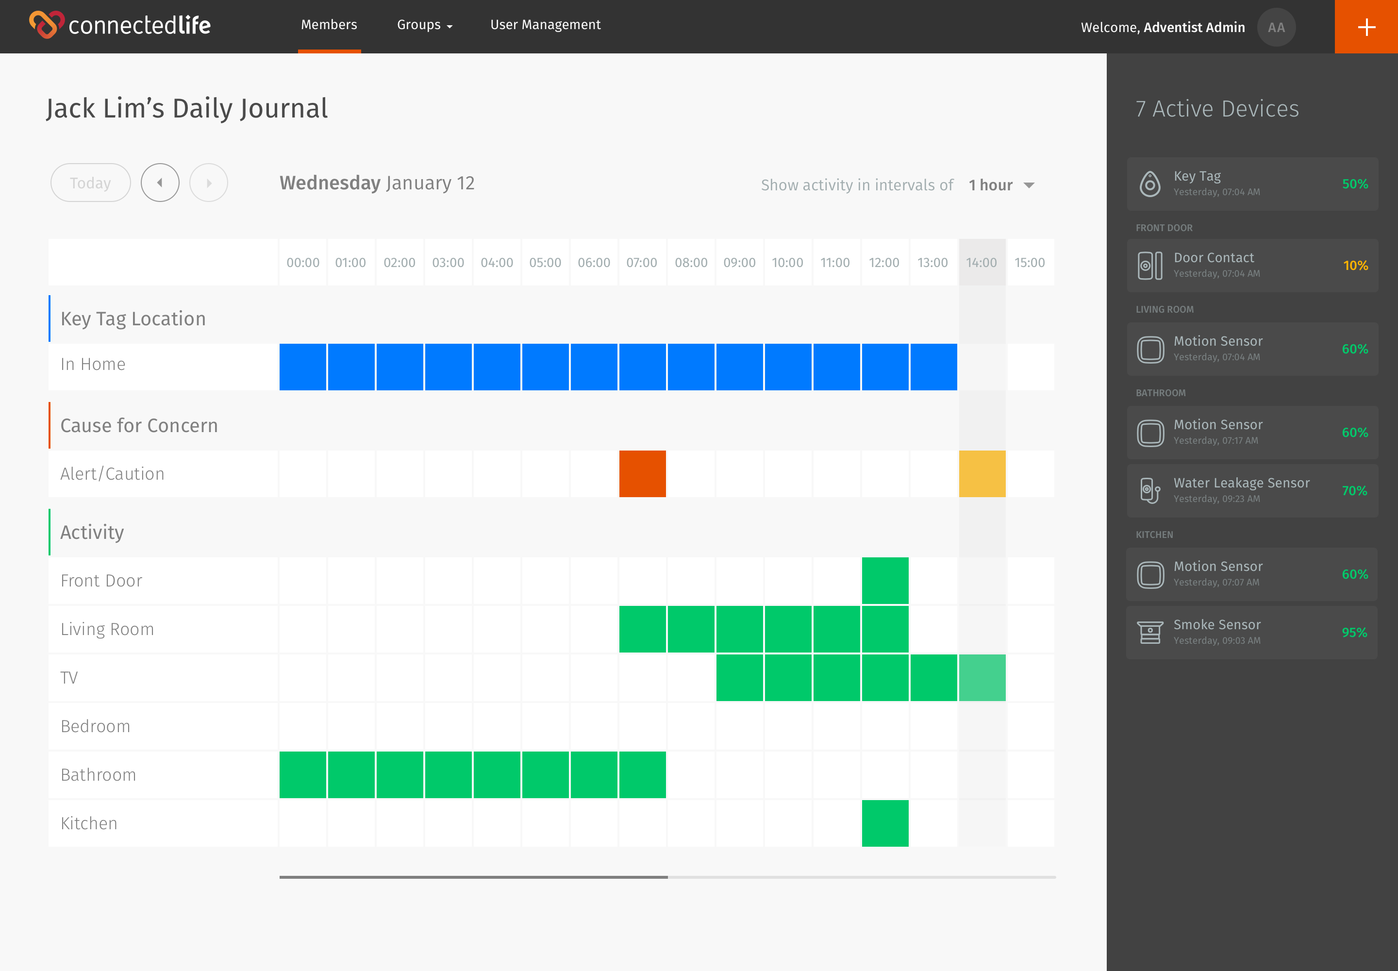
Task: Go to previous day with left arrow
Action: [x=160, y=183]
